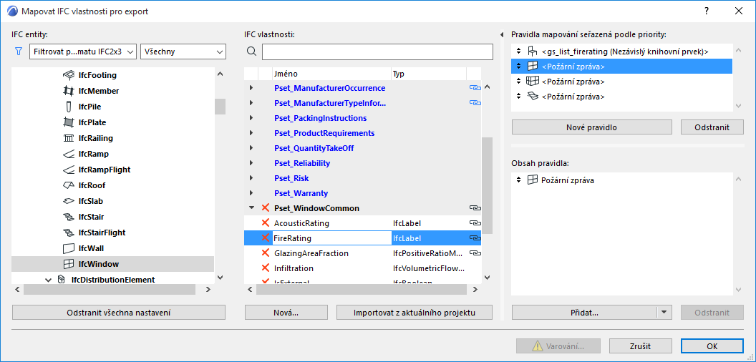Select the IfcPlate entity icon
The width and height of the screenshot is (756, 362).
pos(69,122)
